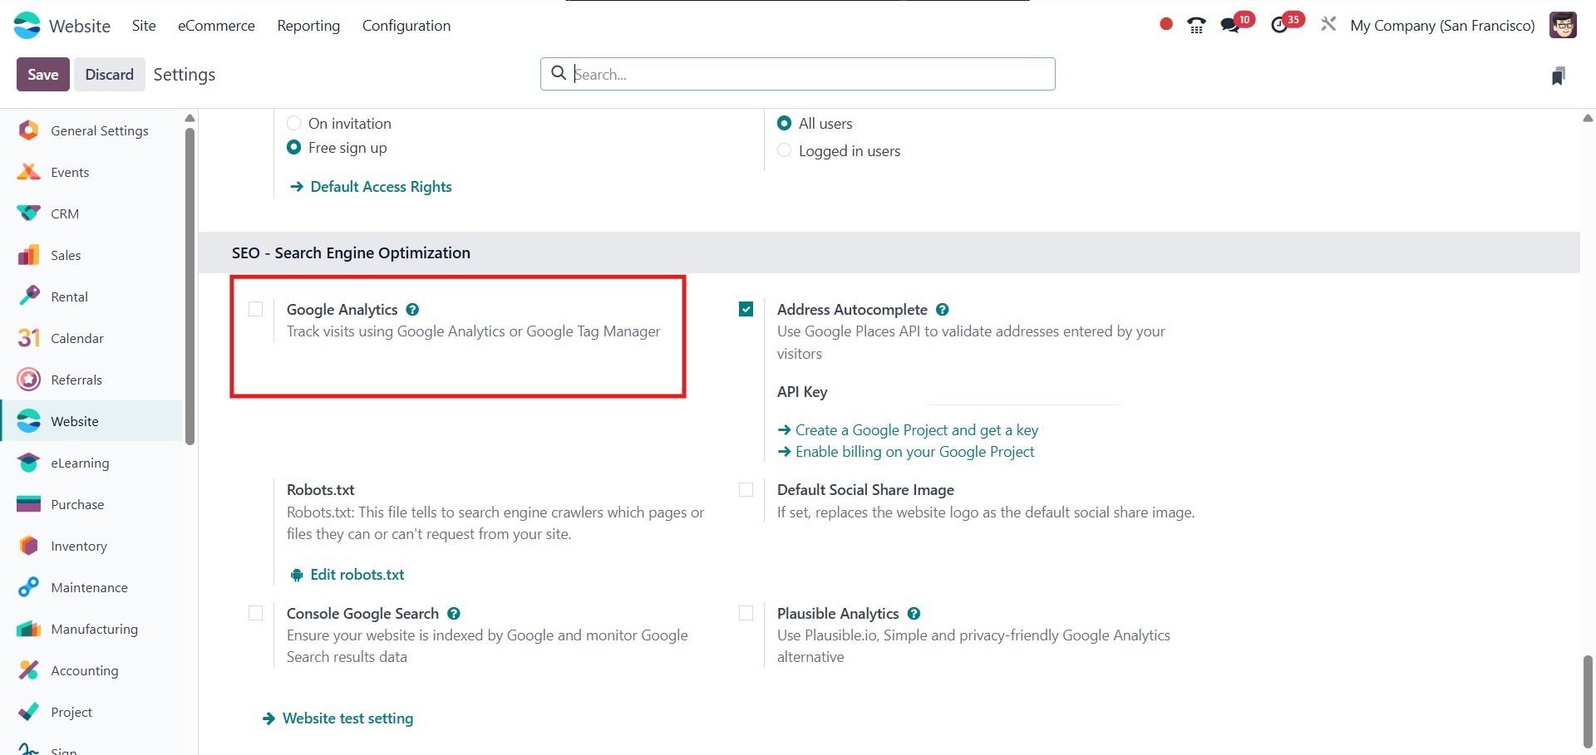
Task: Click the General Settings sidebar icon
Action: pyautogui.click(x=28, y=130)
